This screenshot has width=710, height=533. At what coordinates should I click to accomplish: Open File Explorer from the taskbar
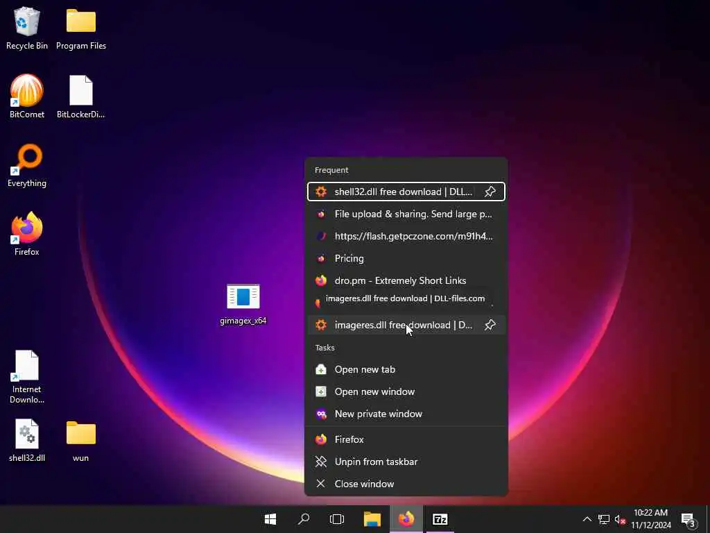[372, 519]
